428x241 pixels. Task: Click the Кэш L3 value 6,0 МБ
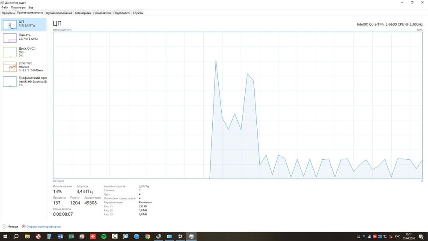pos(143,214)
